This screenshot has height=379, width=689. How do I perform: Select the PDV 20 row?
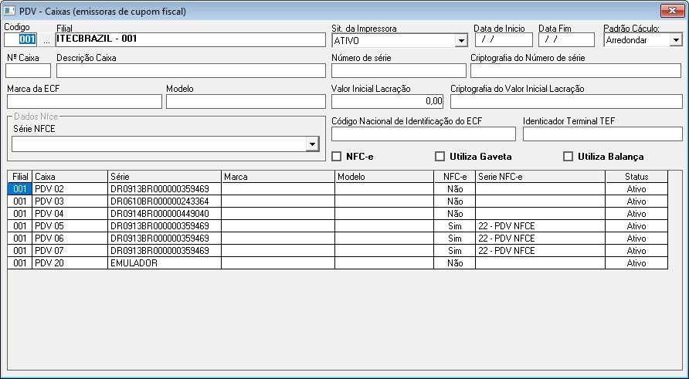point(338,262)
